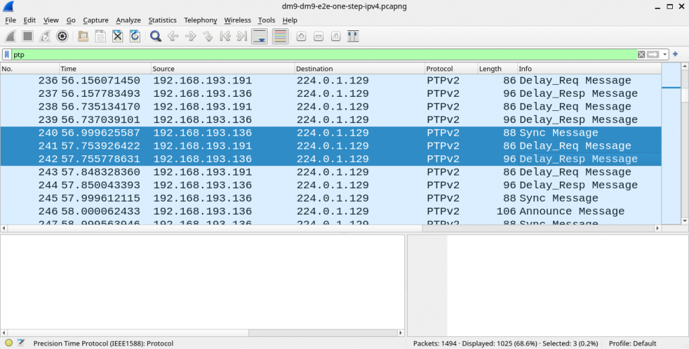The height and width of the screenshot is (349, 689).
Task: Click the packet list vertical scrollbar
Action: pos(684,143)
